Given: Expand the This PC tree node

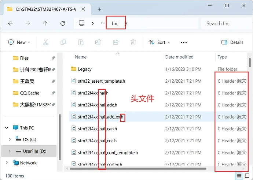Looking at the screenshot, I should point(7,128).
